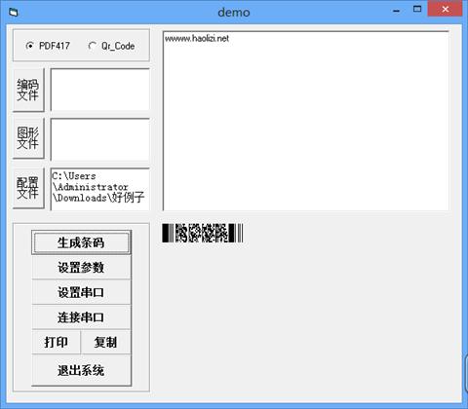Click the www.haolizi.net text area
This screenshot has height=409, width=468.
coord(306,121)
